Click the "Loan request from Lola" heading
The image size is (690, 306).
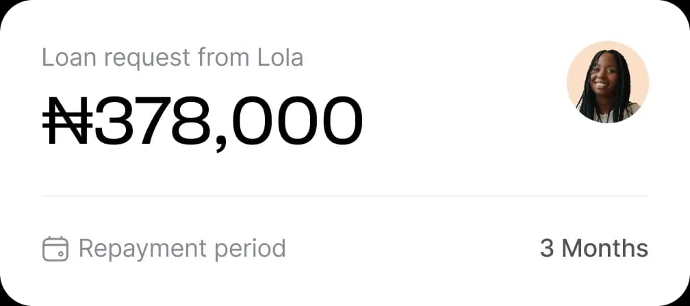coord(172,58)
